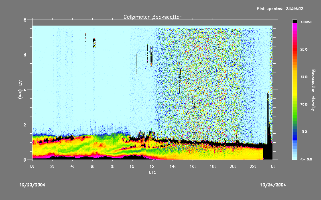
Task: Click the start date 10/23/2004 label
Action: [32, 185]
